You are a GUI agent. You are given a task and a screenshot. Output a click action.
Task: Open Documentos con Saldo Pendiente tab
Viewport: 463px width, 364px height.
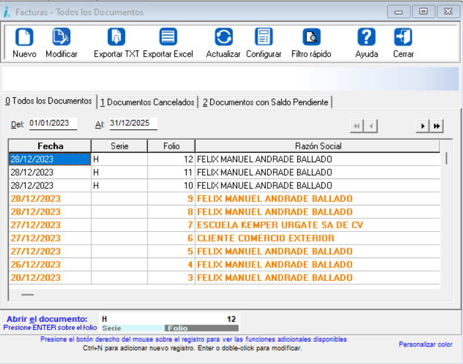pos(265,102)
